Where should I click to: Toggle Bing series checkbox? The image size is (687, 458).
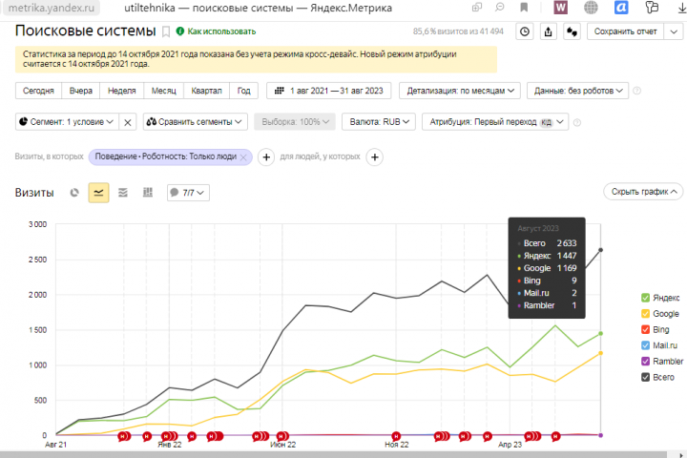645,329
